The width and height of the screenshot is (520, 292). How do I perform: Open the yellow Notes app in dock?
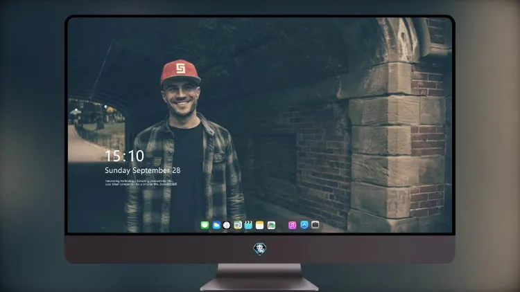point(260,225)
